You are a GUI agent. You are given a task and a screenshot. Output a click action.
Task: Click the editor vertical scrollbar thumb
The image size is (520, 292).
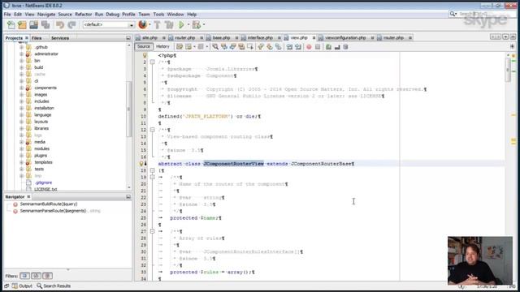coord(508,70)
